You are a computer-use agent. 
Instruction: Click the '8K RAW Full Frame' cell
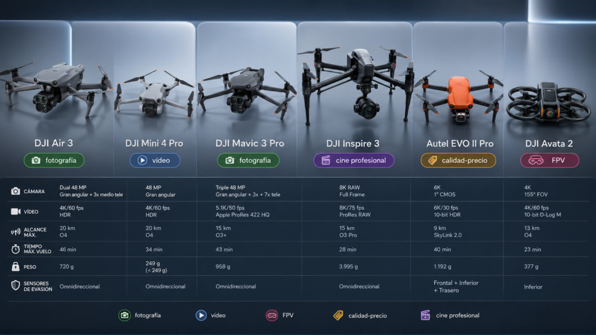pos(352,191)
